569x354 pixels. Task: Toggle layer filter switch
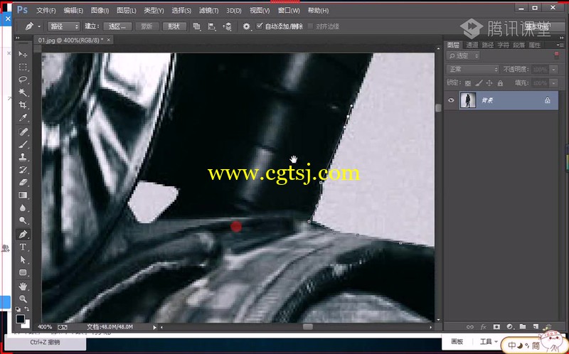[556, 55]
